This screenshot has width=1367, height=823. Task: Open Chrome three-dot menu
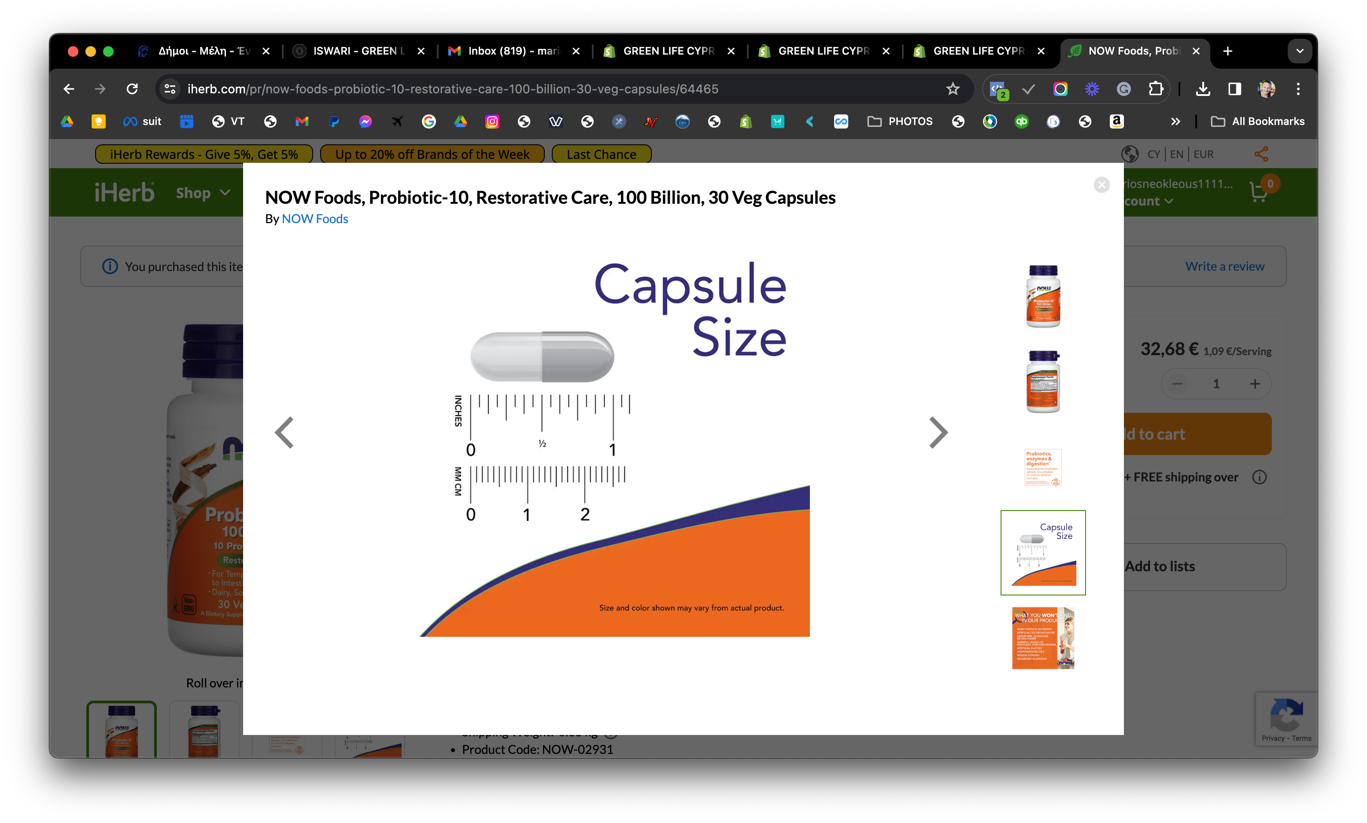[1298, 89]
